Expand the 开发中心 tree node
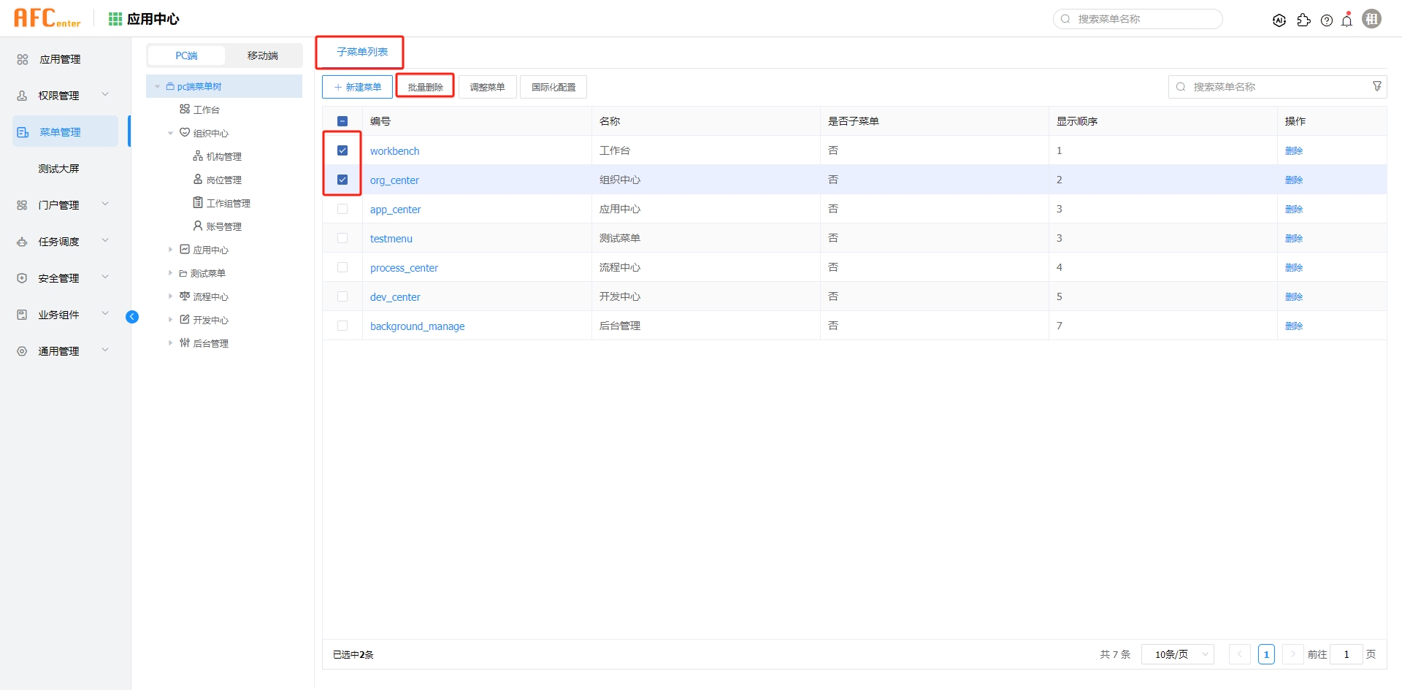This screenshot has width=1402, height=690. point(171,319)
